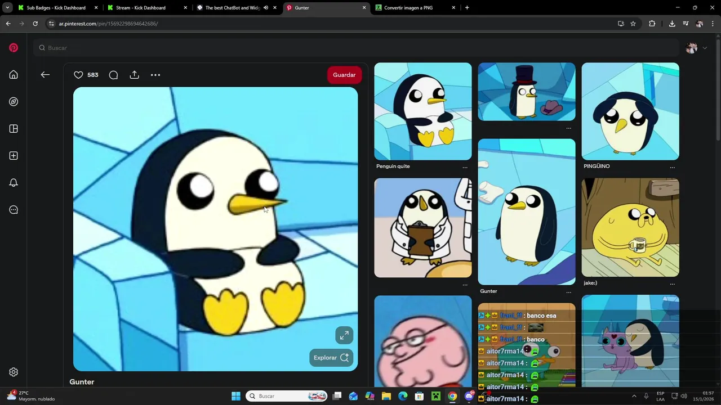Click the Windows taskbar Buscar search box
This screenshot has width=721, height=405.
tap(287, 396)
